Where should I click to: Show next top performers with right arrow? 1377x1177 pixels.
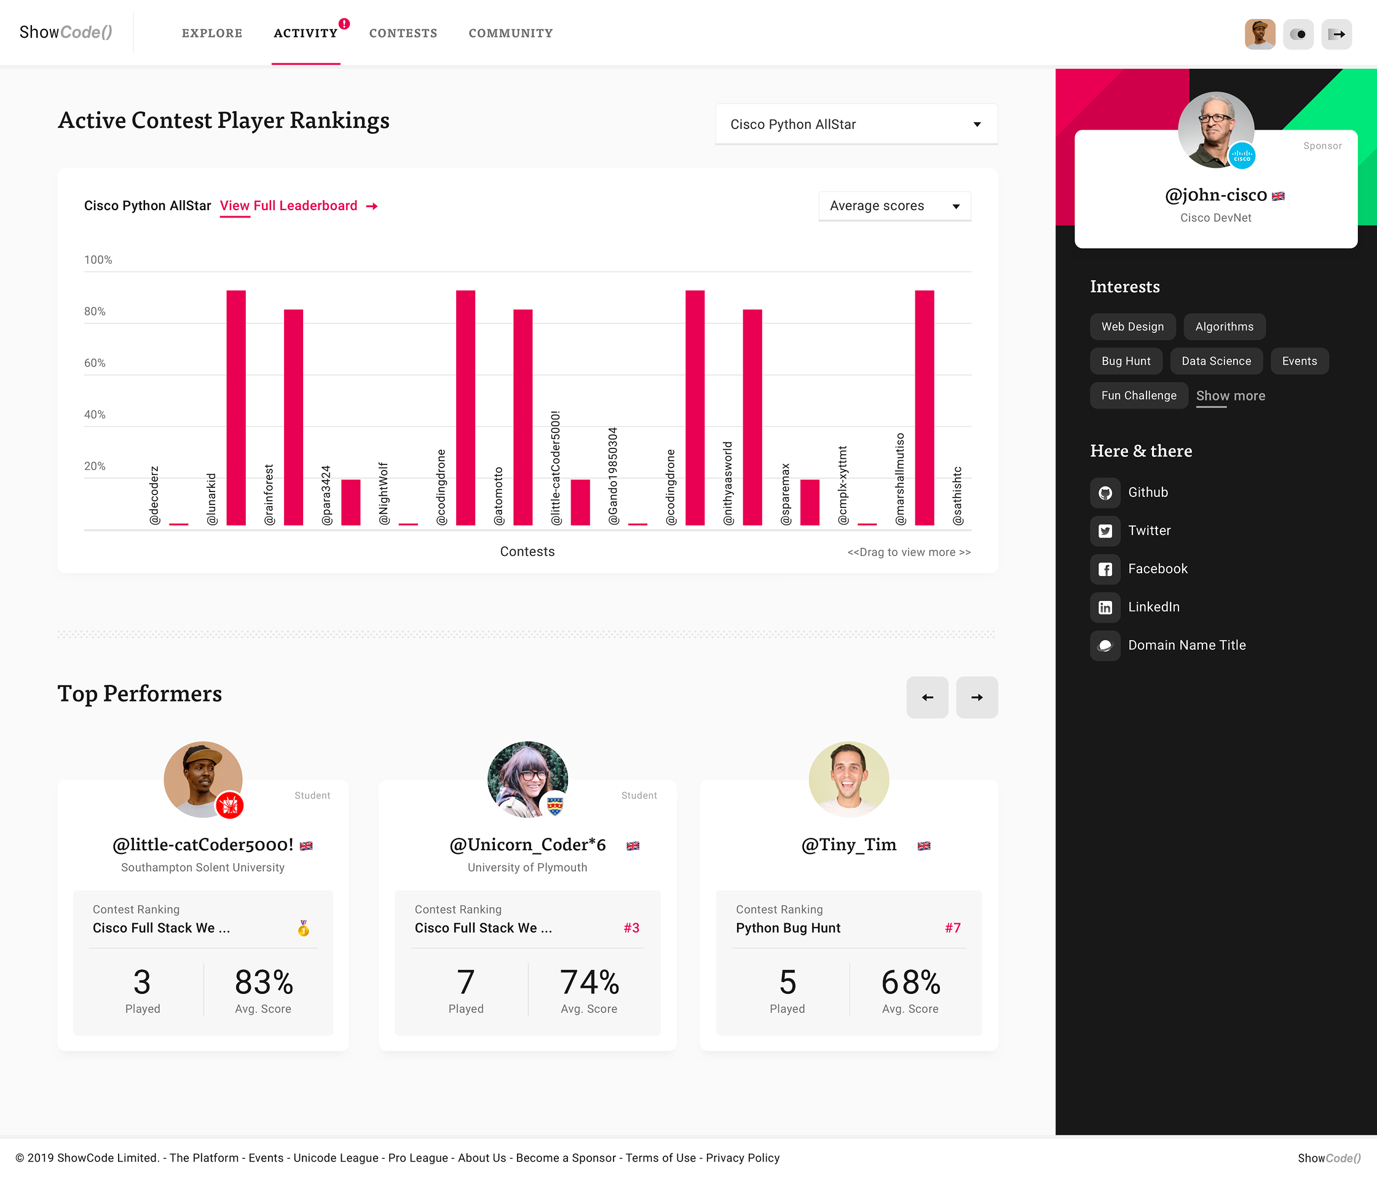[977, 697]
